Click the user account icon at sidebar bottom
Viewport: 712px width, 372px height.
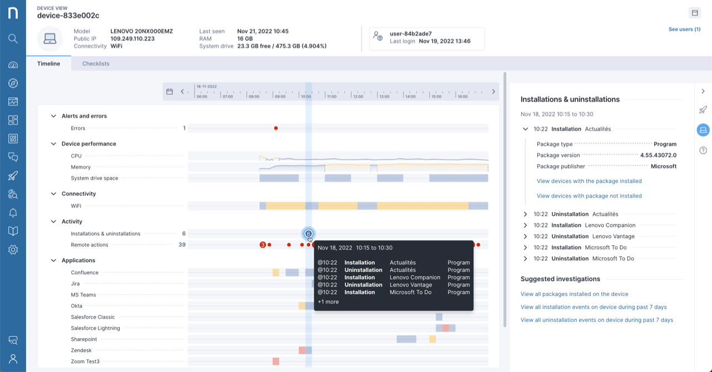(13, 359)
